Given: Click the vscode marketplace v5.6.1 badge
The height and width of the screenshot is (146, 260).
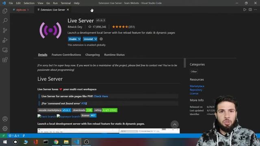Looking at the screenshot, I should (x=54, y=110).
